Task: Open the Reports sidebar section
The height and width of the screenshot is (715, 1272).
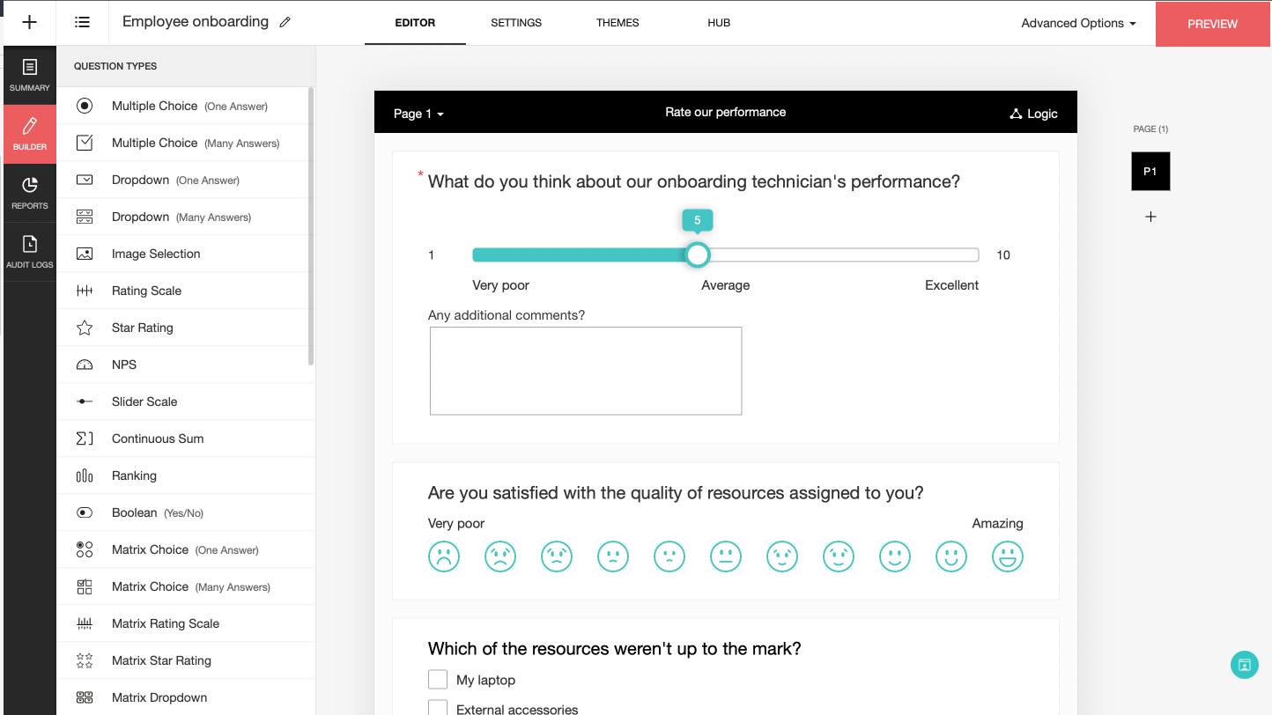Action: (x=30, y=192)
